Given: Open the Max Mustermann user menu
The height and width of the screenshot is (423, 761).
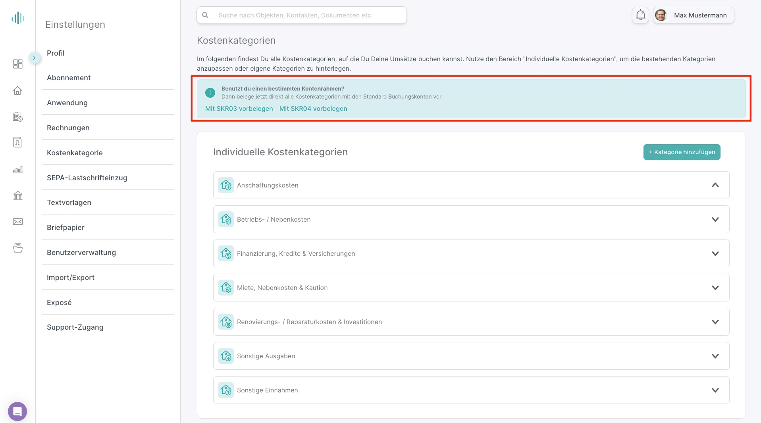Looking at the screenshot, I should click(x=694, y=15).
